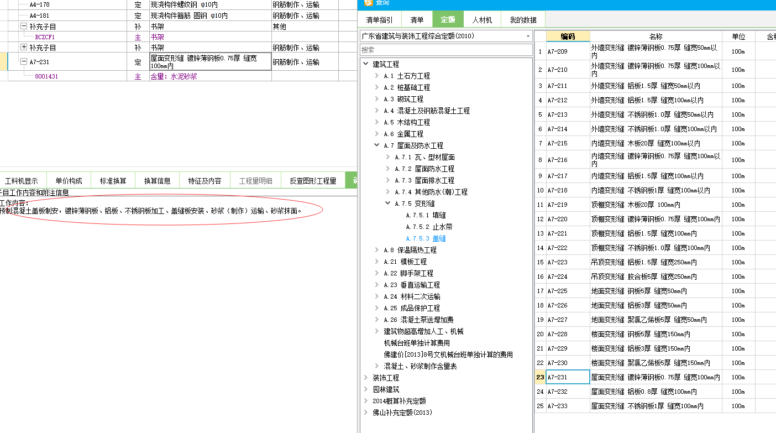Select row 内墙变形缝 不锈钢板1厚 缝宽100mm以内
This screenshot has height=433, width=776.
click(656, 190)
